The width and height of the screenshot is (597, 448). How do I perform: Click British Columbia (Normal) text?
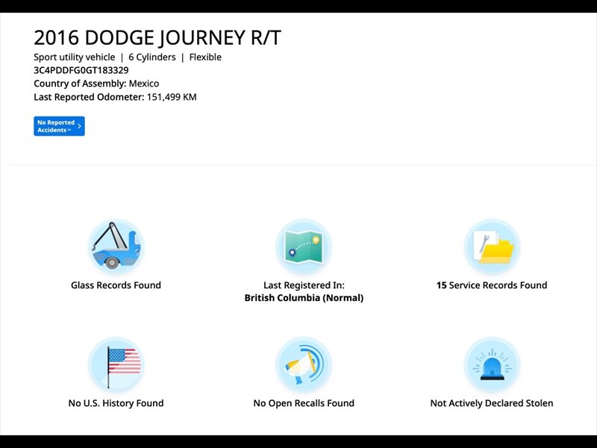pyautogui.click(x=304, y=297)
